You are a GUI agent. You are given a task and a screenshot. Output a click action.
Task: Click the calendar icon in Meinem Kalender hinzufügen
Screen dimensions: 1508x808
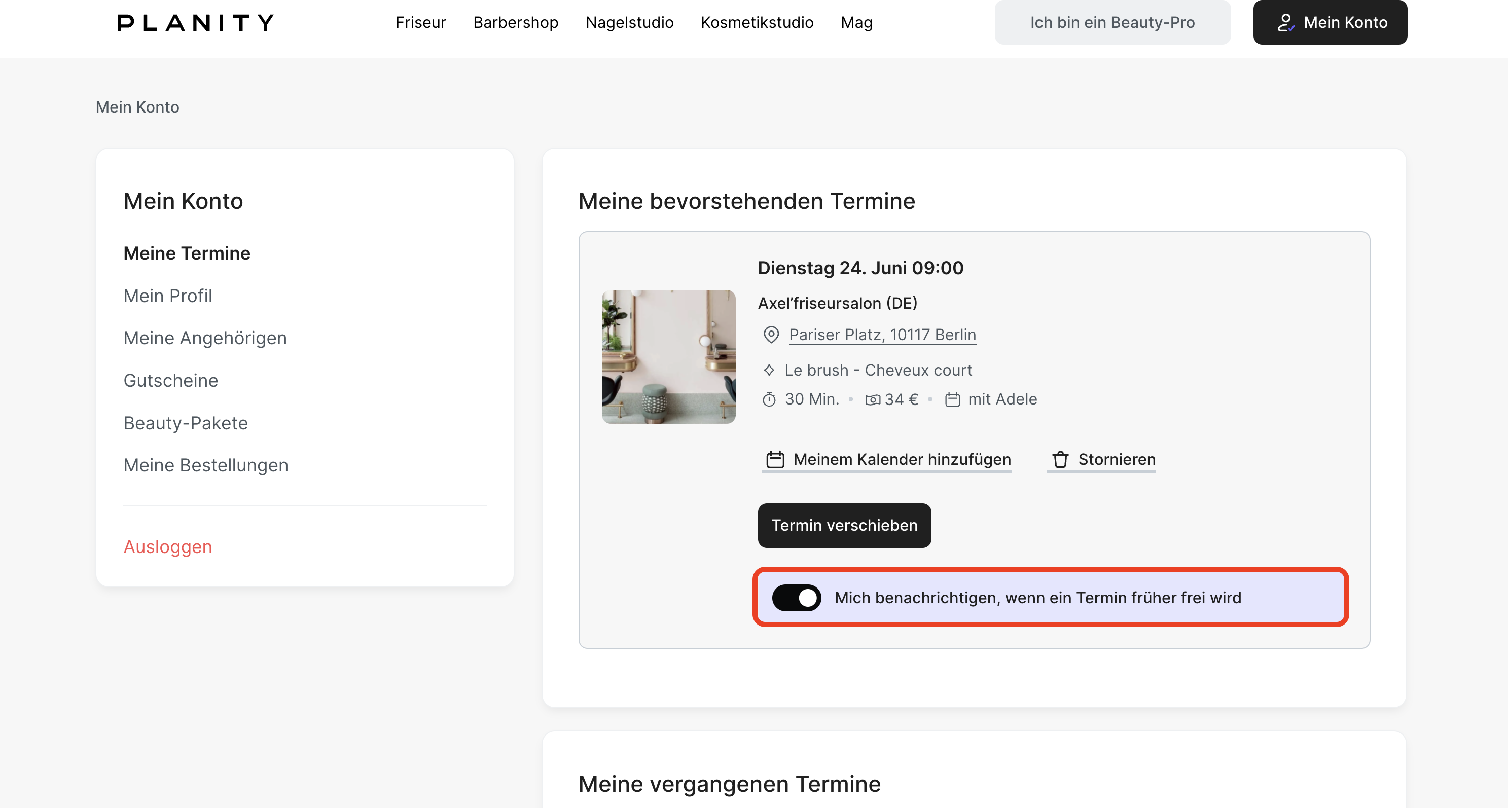pos(776,459)
